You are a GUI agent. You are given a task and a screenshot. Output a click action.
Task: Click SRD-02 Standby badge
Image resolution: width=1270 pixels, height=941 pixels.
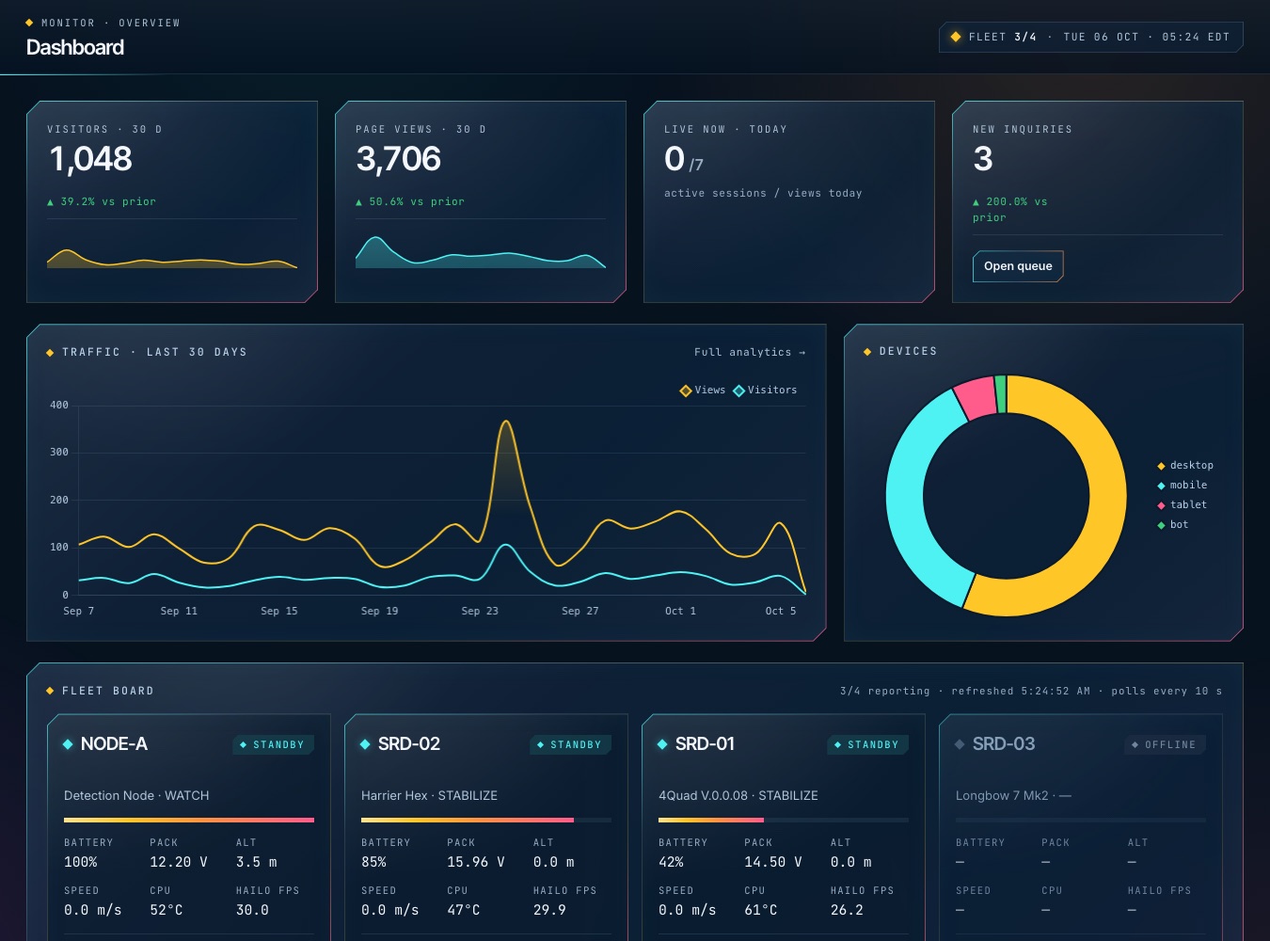570,744
